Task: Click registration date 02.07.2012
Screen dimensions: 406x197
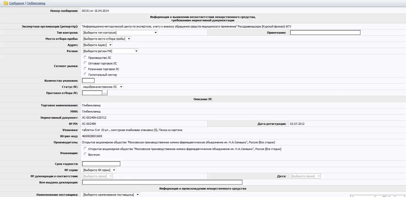Action: point(297,124)
